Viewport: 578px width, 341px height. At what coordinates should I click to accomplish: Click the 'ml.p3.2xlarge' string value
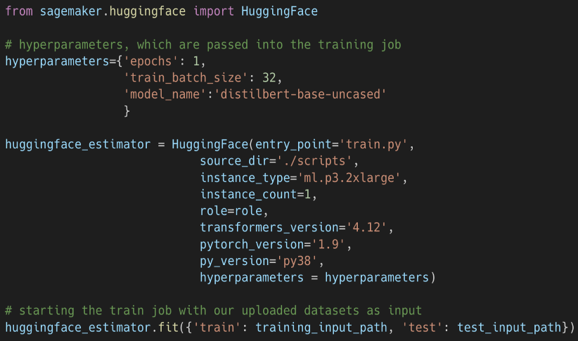(x=349, y=178)
